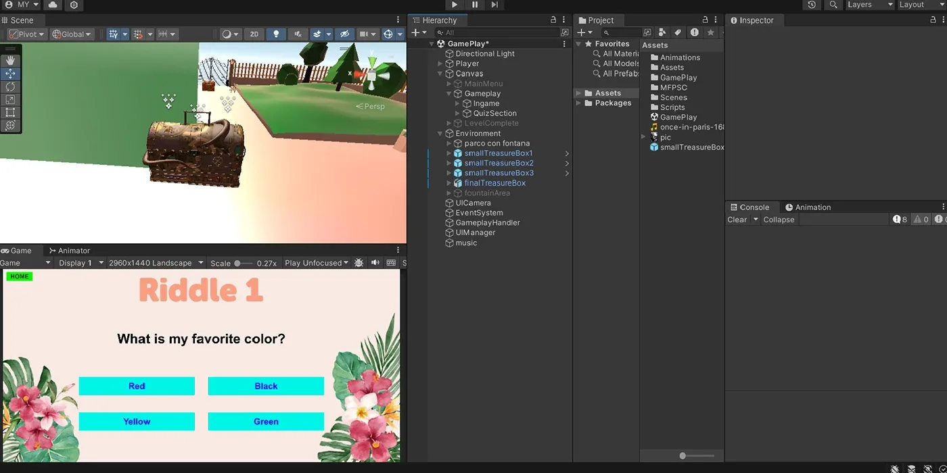The height and width of the screenshot is (473, 947).
Task: Open Hierarchy panel three-dot menu
Action: pos(564,20)
